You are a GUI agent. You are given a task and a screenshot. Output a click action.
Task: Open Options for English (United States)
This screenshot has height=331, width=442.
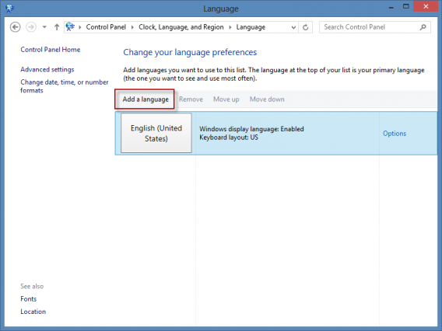click(x=395, y=134)
